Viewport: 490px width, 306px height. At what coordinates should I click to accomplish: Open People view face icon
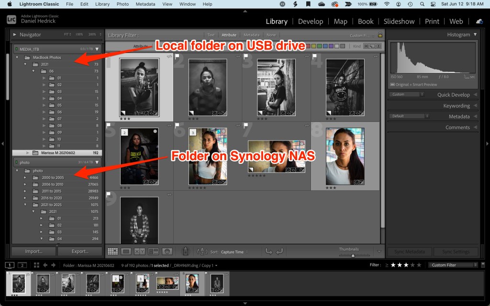[167, 251]
